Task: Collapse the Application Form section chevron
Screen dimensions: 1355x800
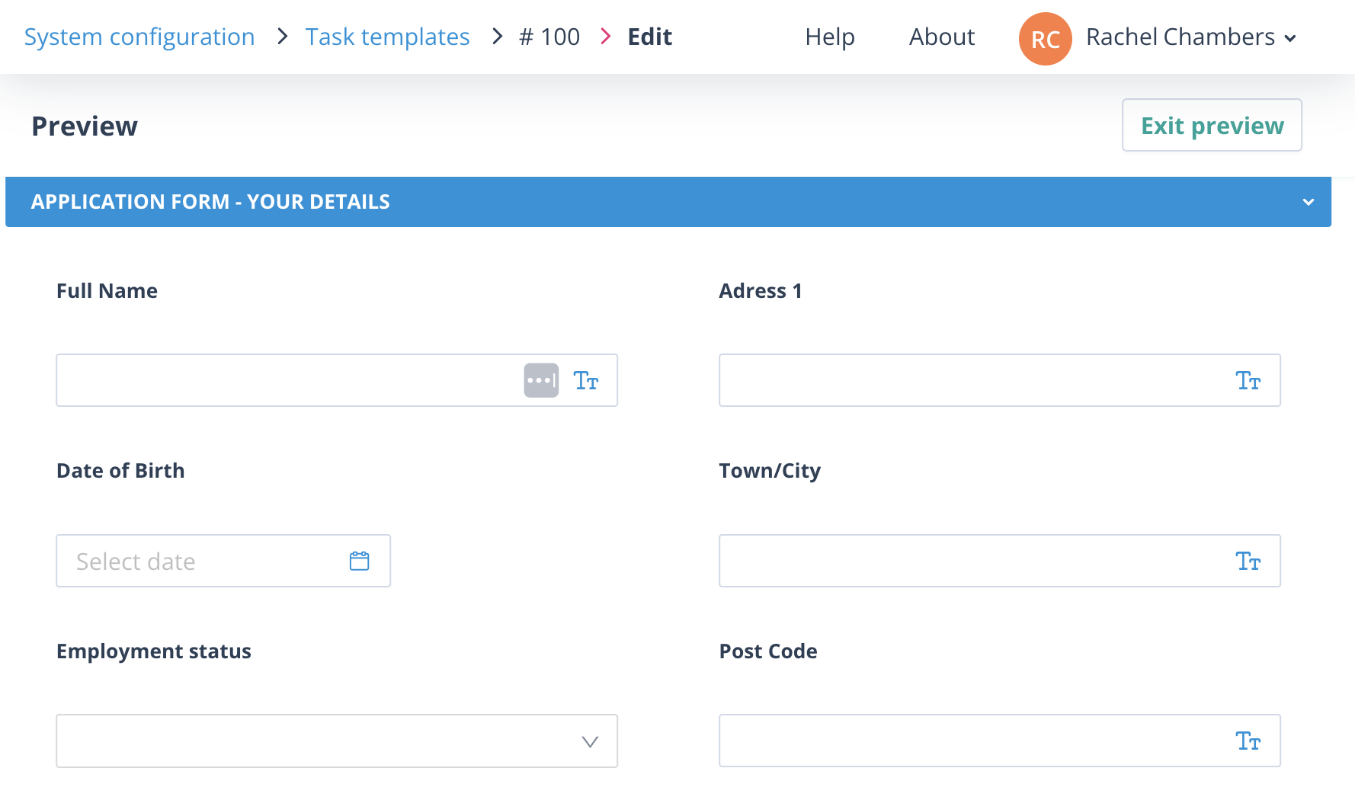Action: coord(1309,202)
